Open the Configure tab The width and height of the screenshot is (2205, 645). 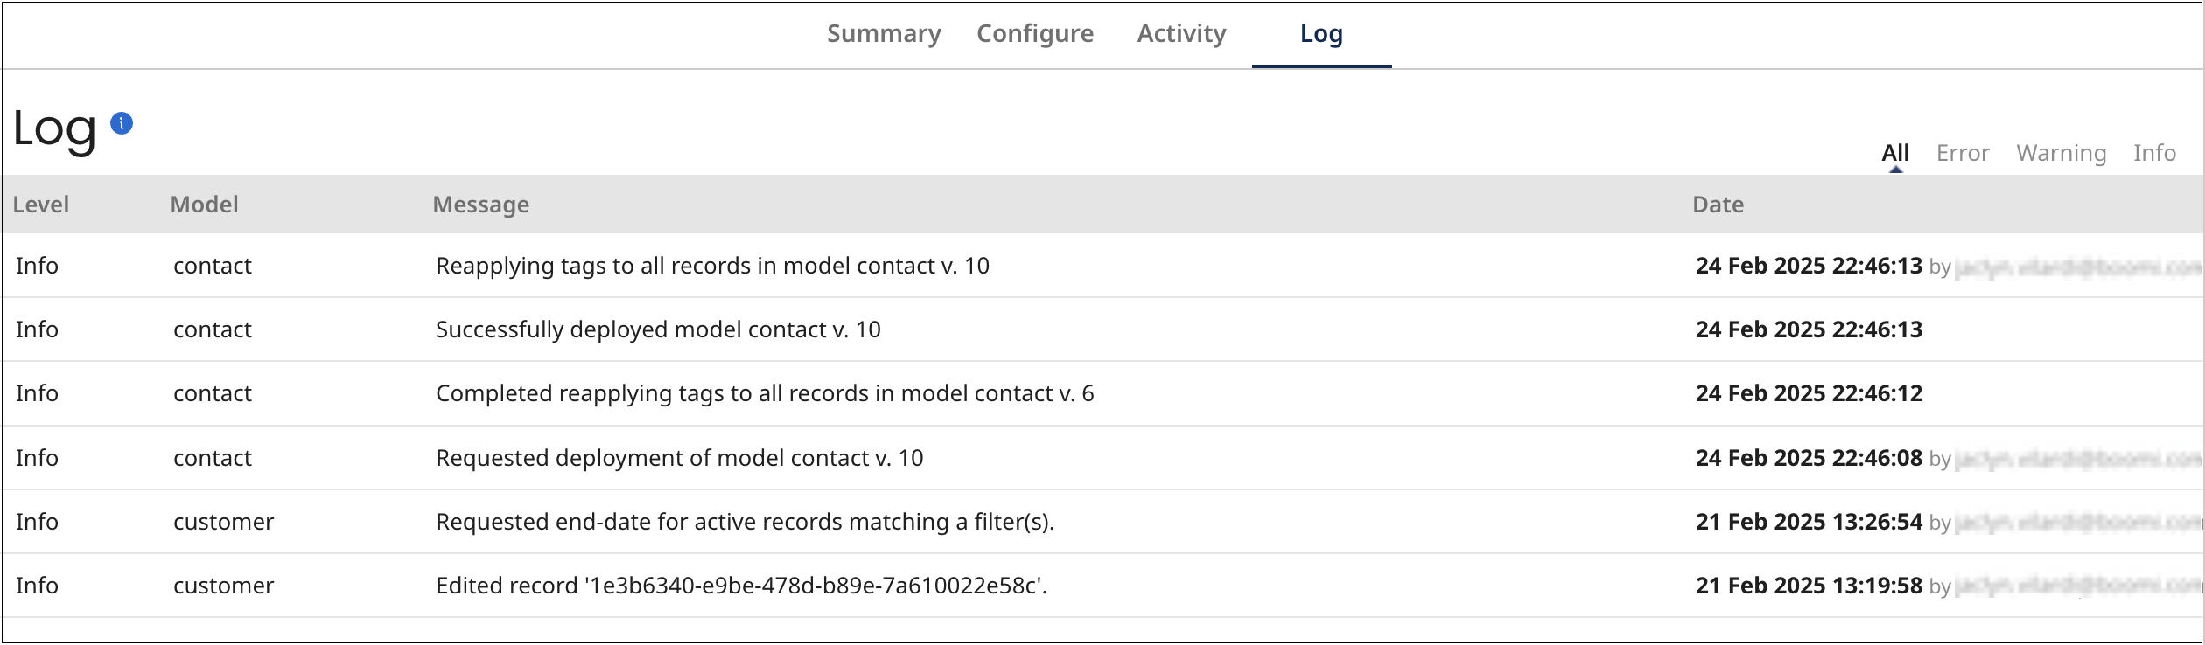coord(1034,33)
